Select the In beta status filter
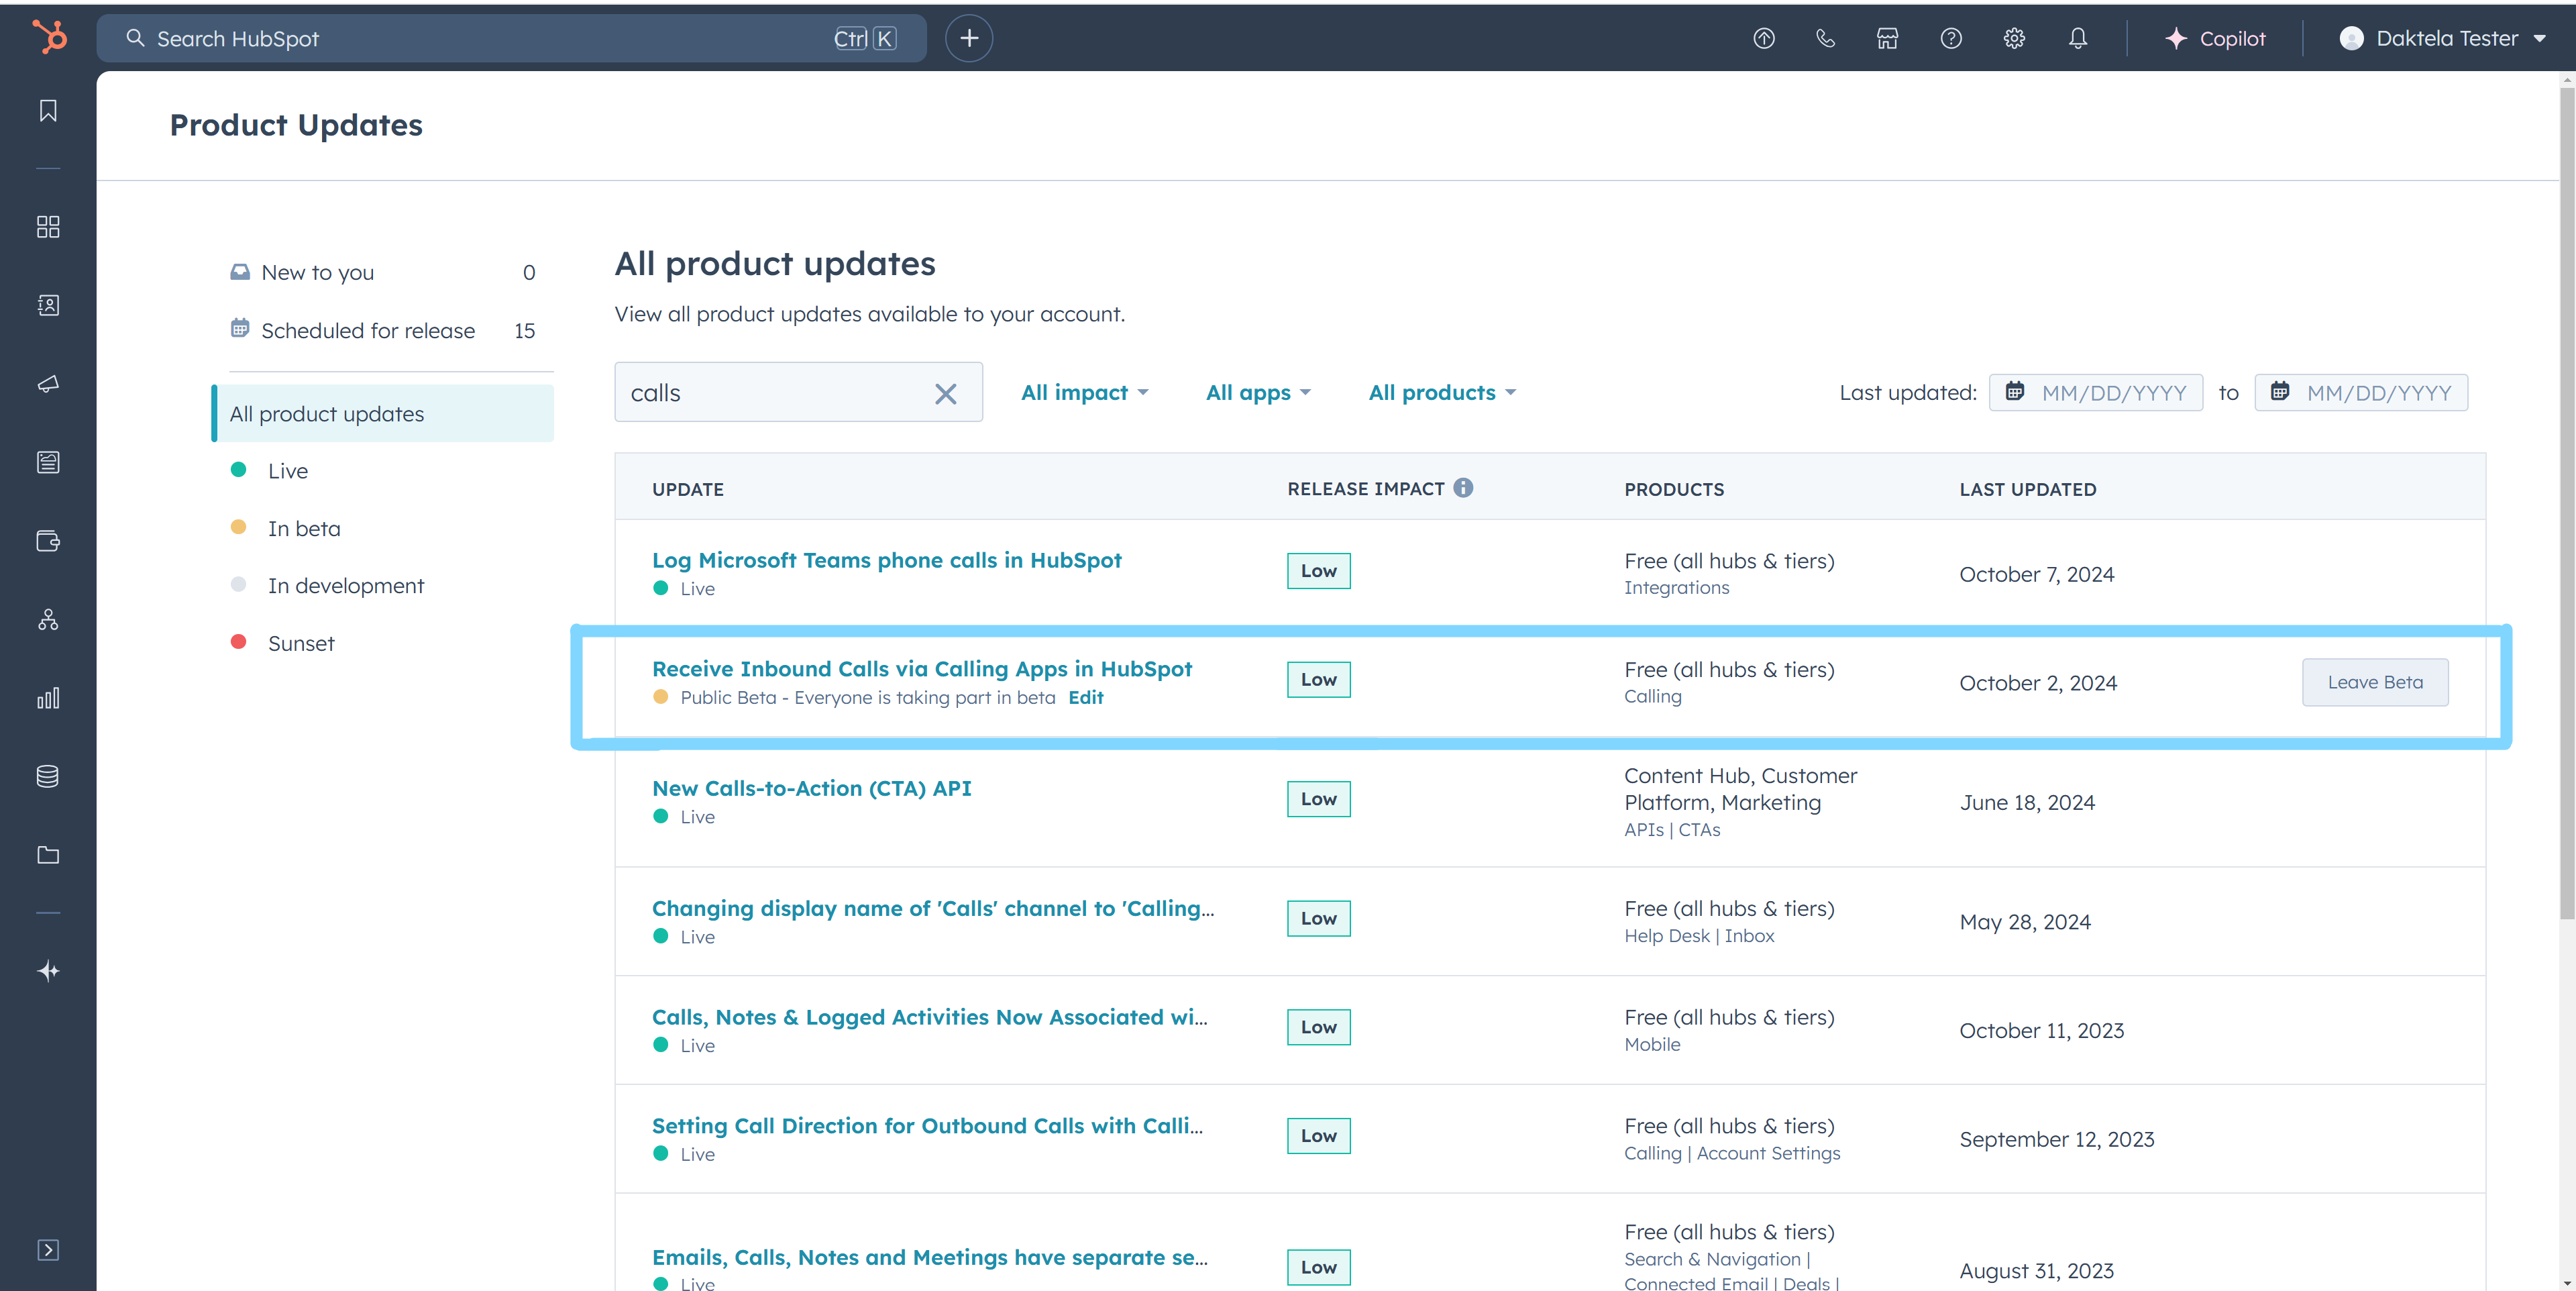The image size is (2576, 1291). point(303,529)
